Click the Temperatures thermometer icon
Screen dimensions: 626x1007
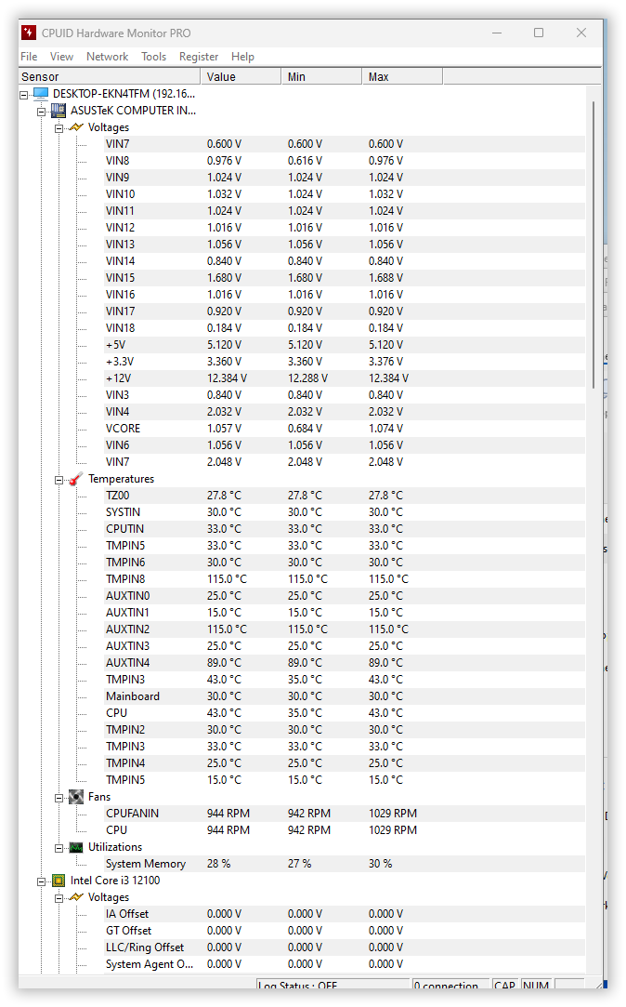(x=75, y=479)
